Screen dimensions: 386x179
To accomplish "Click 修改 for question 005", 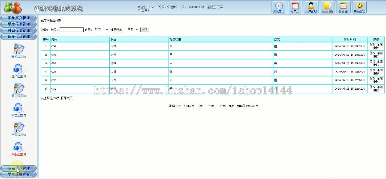I will click(x=372, y=53).
